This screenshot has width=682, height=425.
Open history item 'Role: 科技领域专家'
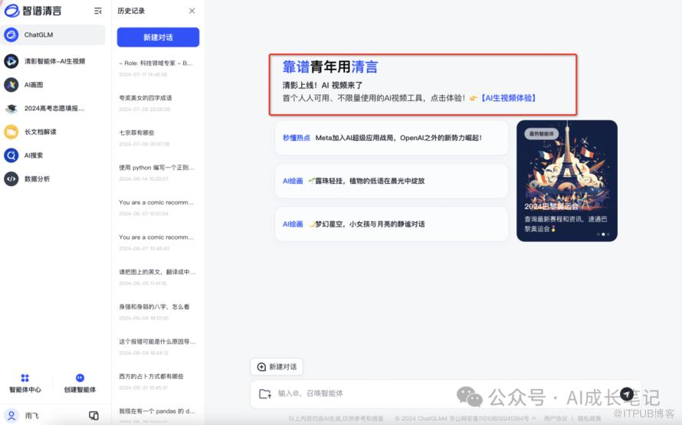156,63
